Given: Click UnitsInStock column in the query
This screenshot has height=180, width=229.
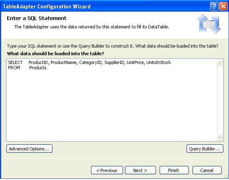Looking at the screenshot, I should [x=158, y=62].
